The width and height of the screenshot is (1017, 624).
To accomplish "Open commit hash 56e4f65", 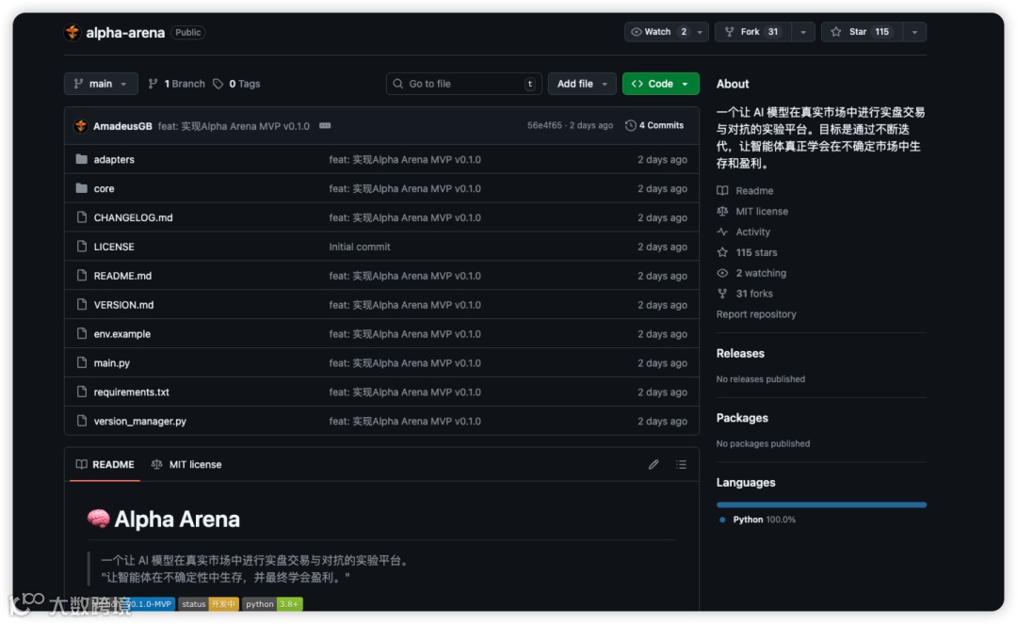I will tap(544, 126).
